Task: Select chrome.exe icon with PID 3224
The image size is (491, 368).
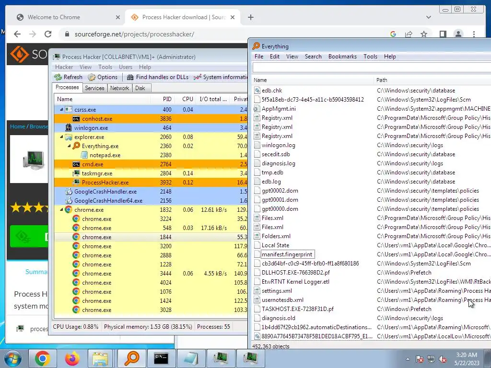Action: 76,218
